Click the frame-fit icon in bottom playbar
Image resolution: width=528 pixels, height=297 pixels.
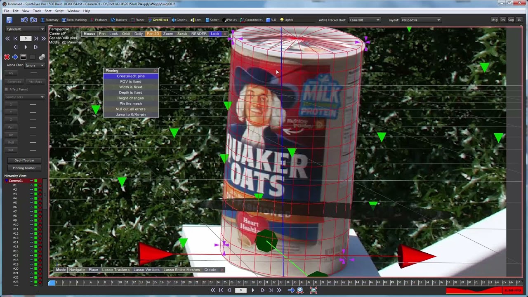[313, 290]
